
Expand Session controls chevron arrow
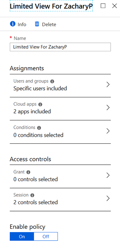tap(108, 198)
